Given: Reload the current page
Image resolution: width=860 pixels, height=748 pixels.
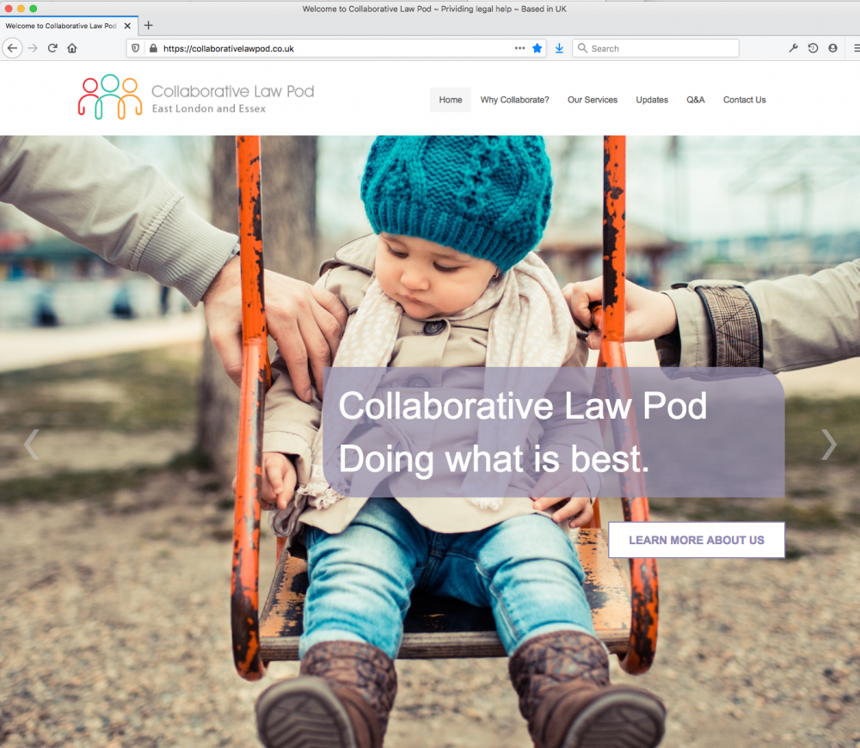Looking at the screenshot, I should point(52,48).
